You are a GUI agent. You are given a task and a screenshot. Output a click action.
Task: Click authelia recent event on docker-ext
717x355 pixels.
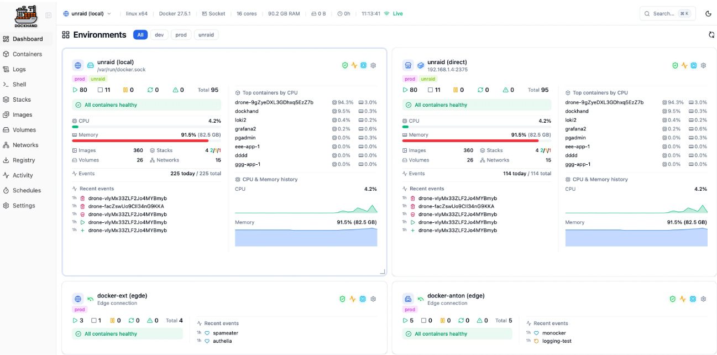(222, 341)
